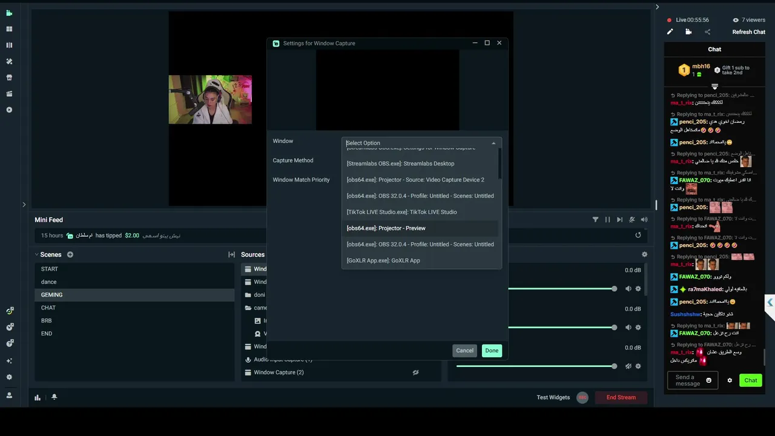
Task: Pause the Mini Feed alert queue
Action: [607, 220]
